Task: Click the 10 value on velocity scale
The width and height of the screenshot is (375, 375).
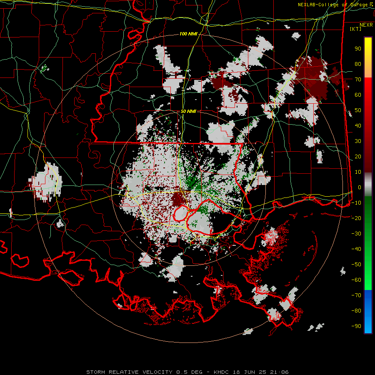Action: (358, 172)
